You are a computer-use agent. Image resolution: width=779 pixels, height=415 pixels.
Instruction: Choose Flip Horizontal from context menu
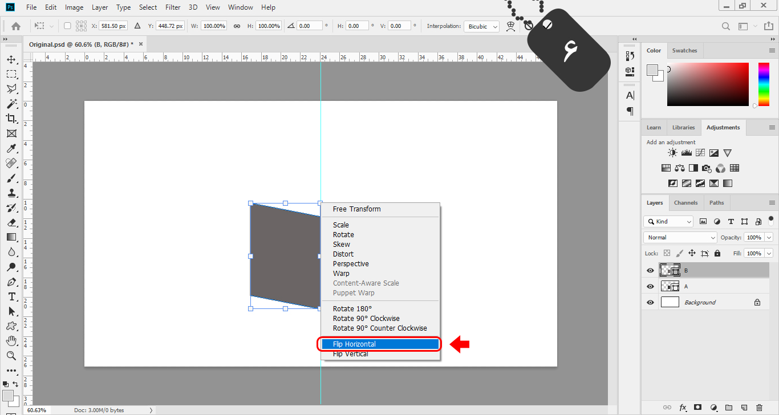click(379, 344)
